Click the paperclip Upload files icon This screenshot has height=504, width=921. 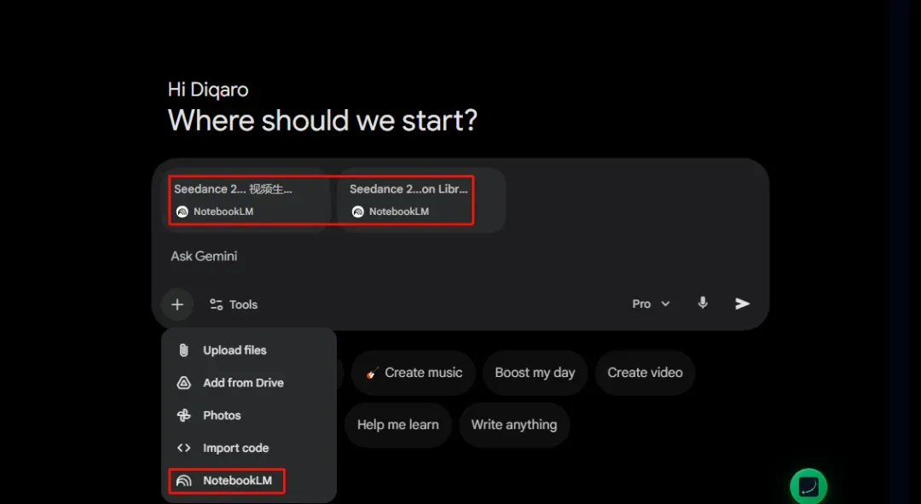click(184, 350)
